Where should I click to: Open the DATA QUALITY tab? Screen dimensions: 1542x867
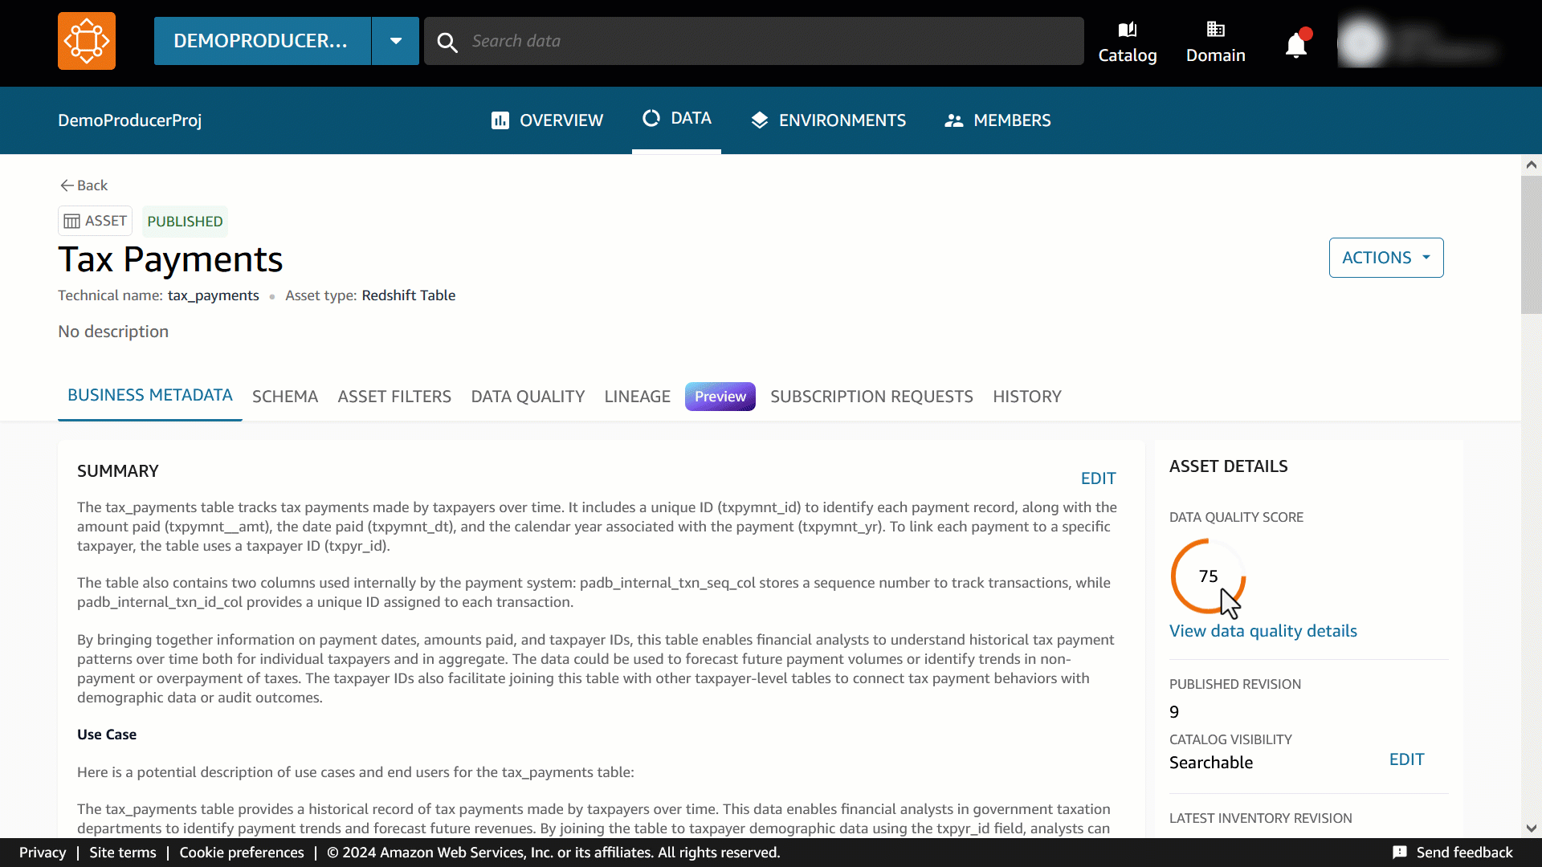527,397
